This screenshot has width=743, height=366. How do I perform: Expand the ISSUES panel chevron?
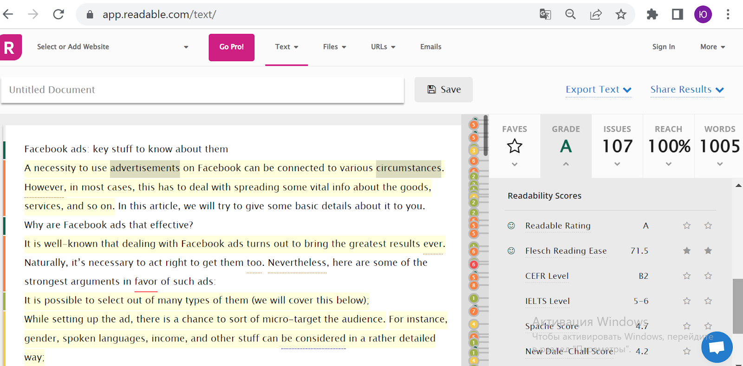click(x=617, y=164)
